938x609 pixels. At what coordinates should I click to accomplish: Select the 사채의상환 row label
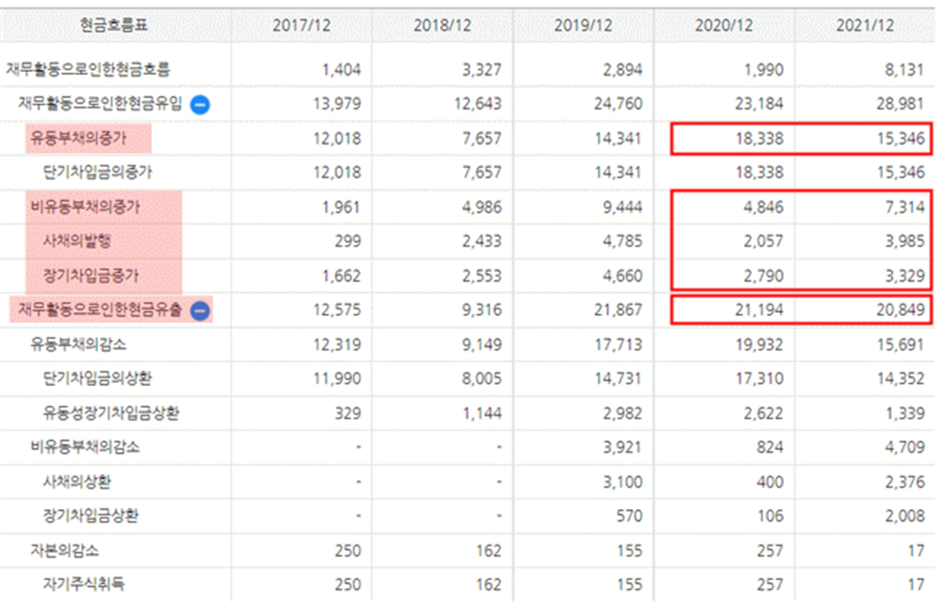pyautogui.click(x=78, y=482)
